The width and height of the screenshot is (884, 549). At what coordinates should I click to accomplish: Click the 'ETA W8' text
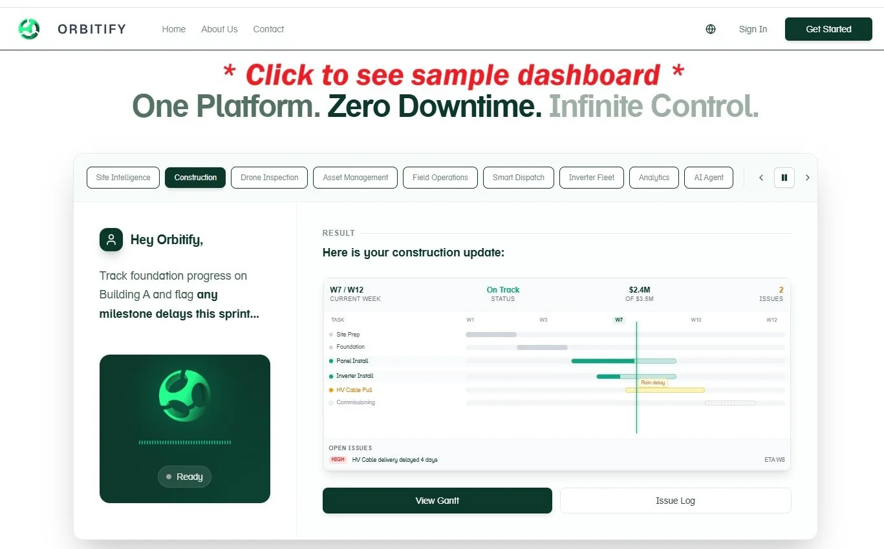(x=775, y=460)
